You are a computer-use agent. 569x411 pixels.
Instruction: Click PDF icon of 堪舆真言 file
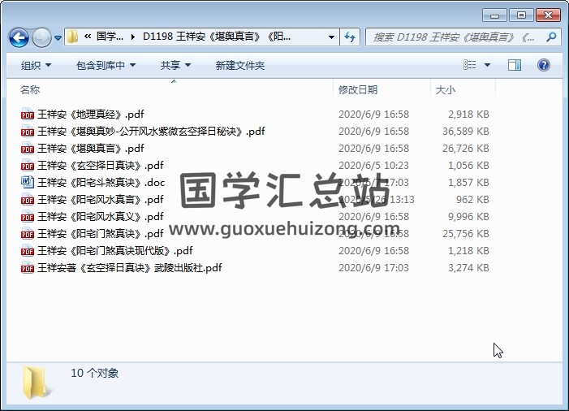(28, 148)
